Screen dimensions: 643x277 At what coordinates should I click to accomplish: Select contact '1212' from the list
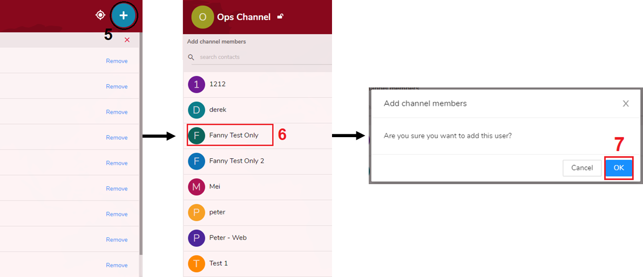click(x=258, y=85)
